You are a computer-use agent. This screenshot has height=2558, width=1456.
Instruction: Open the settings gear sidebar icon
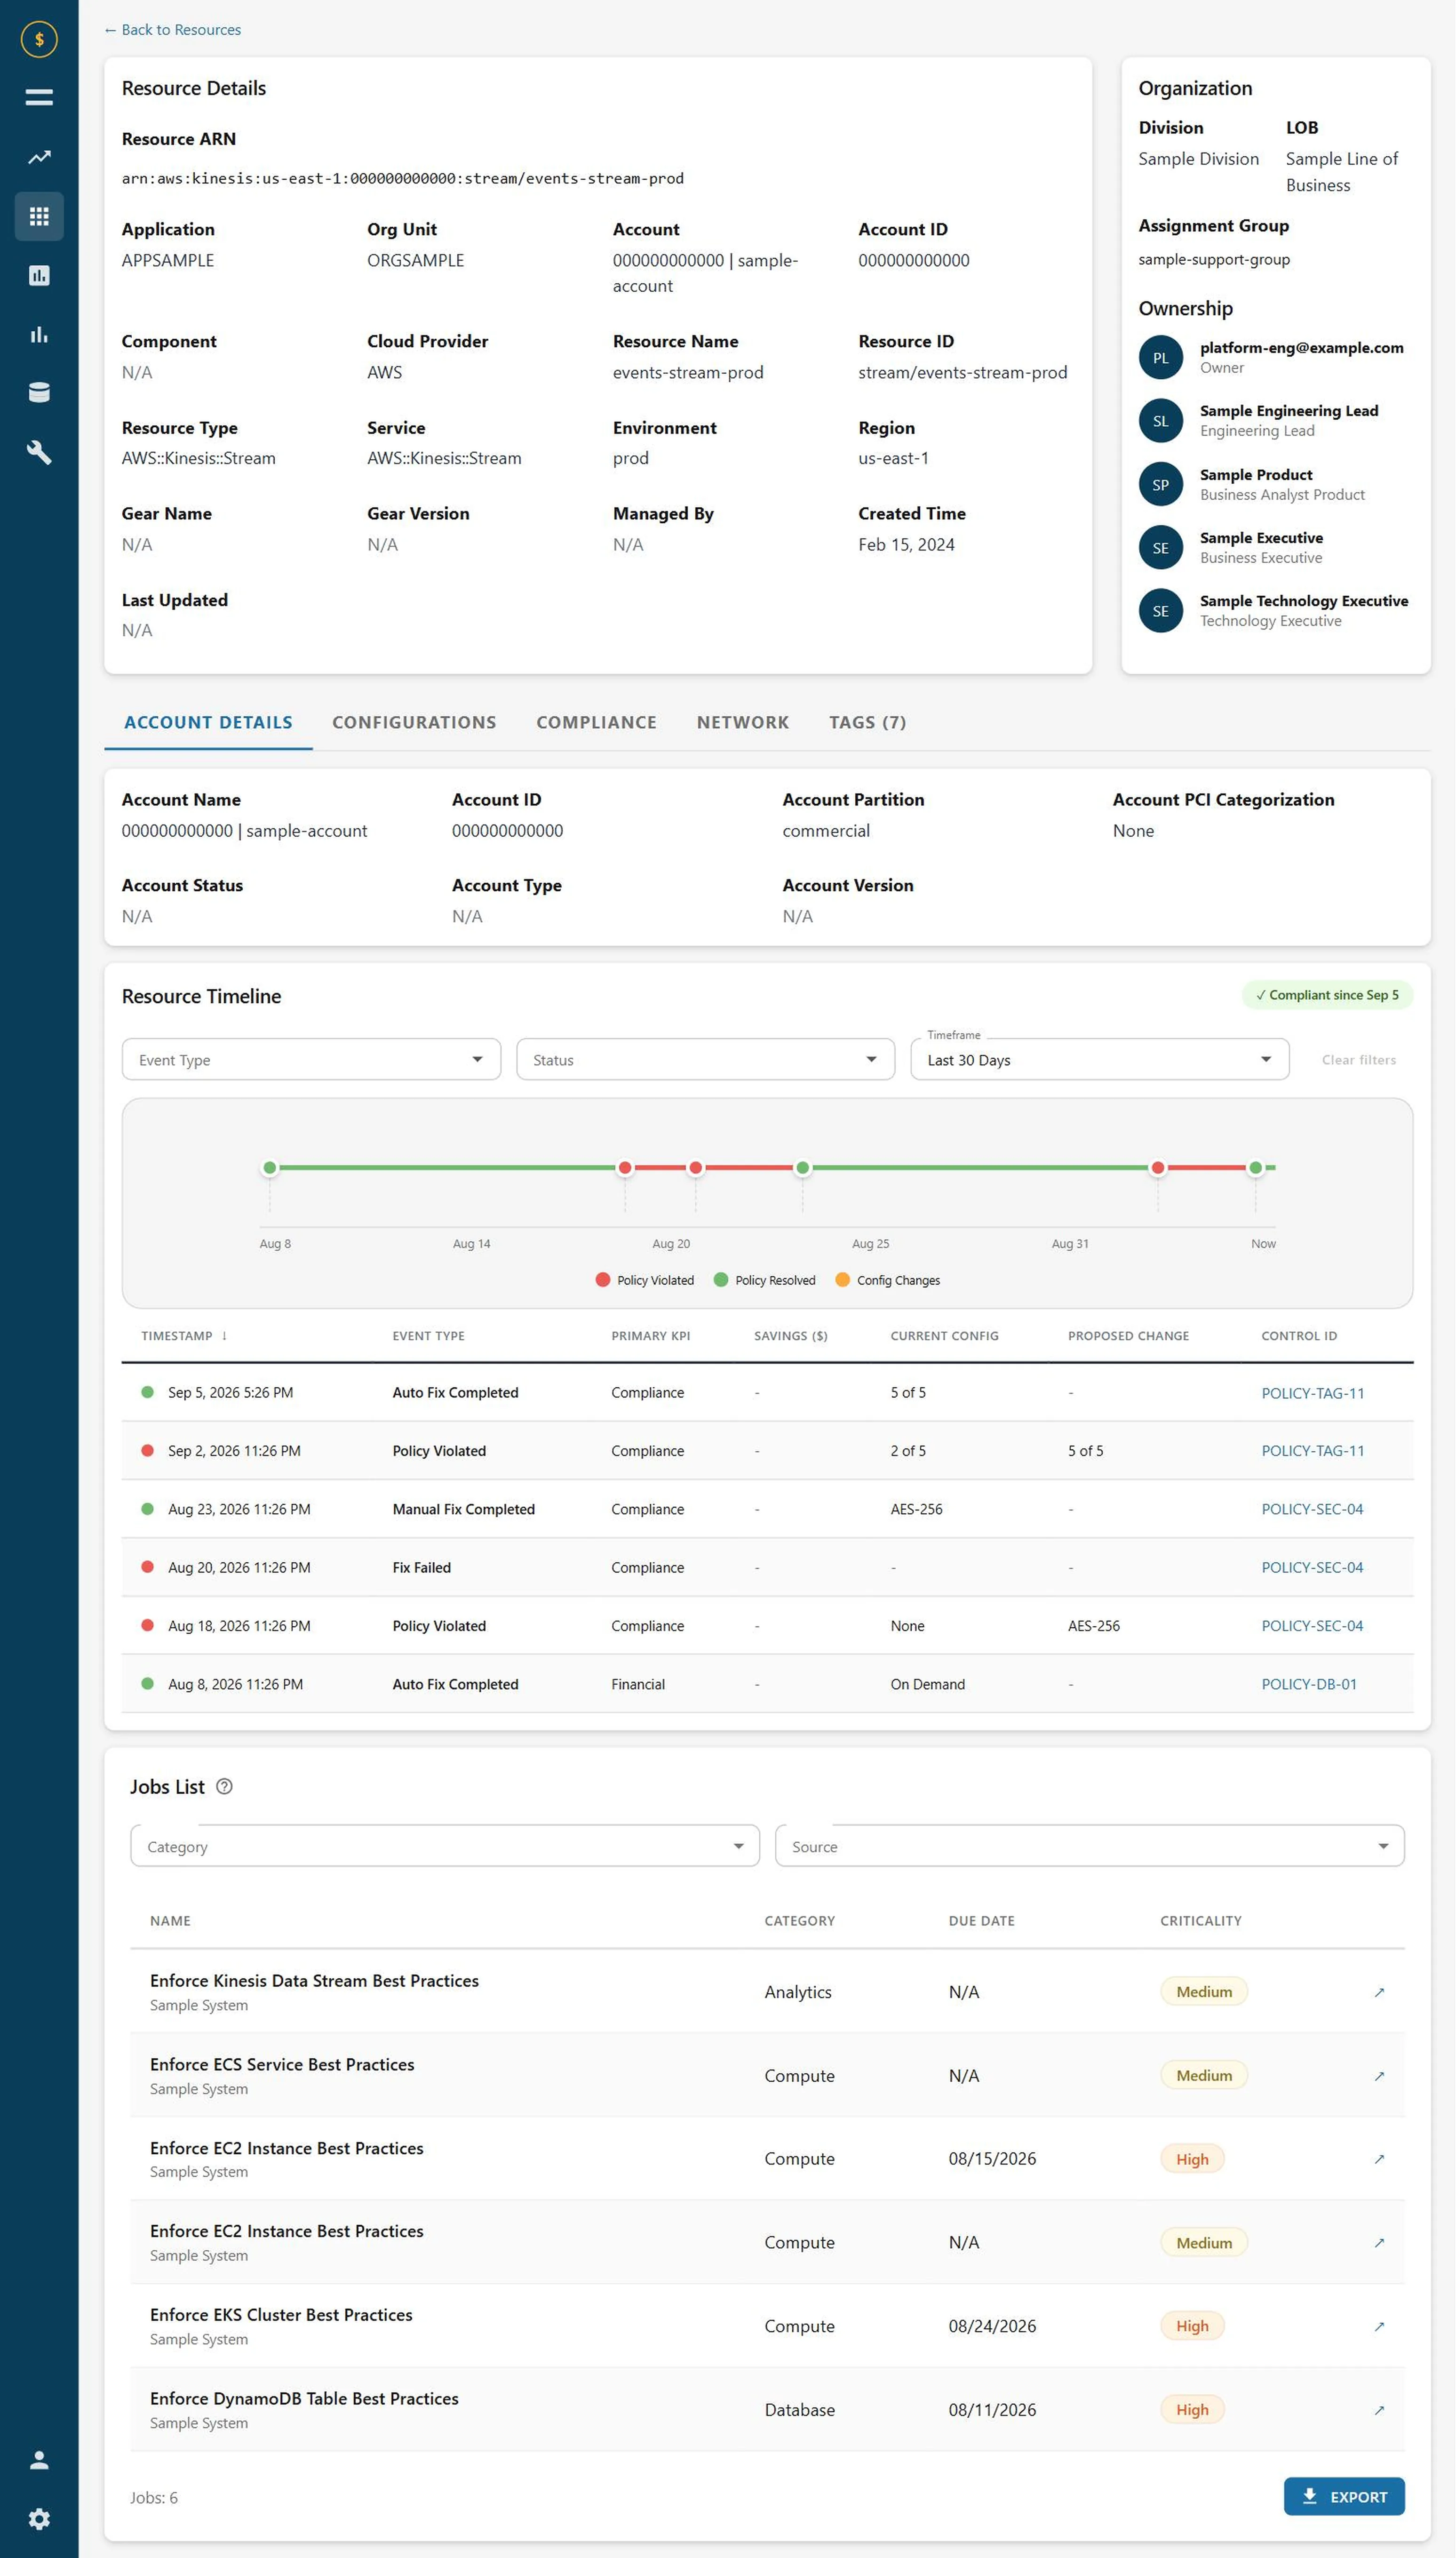coord(39,2518)
